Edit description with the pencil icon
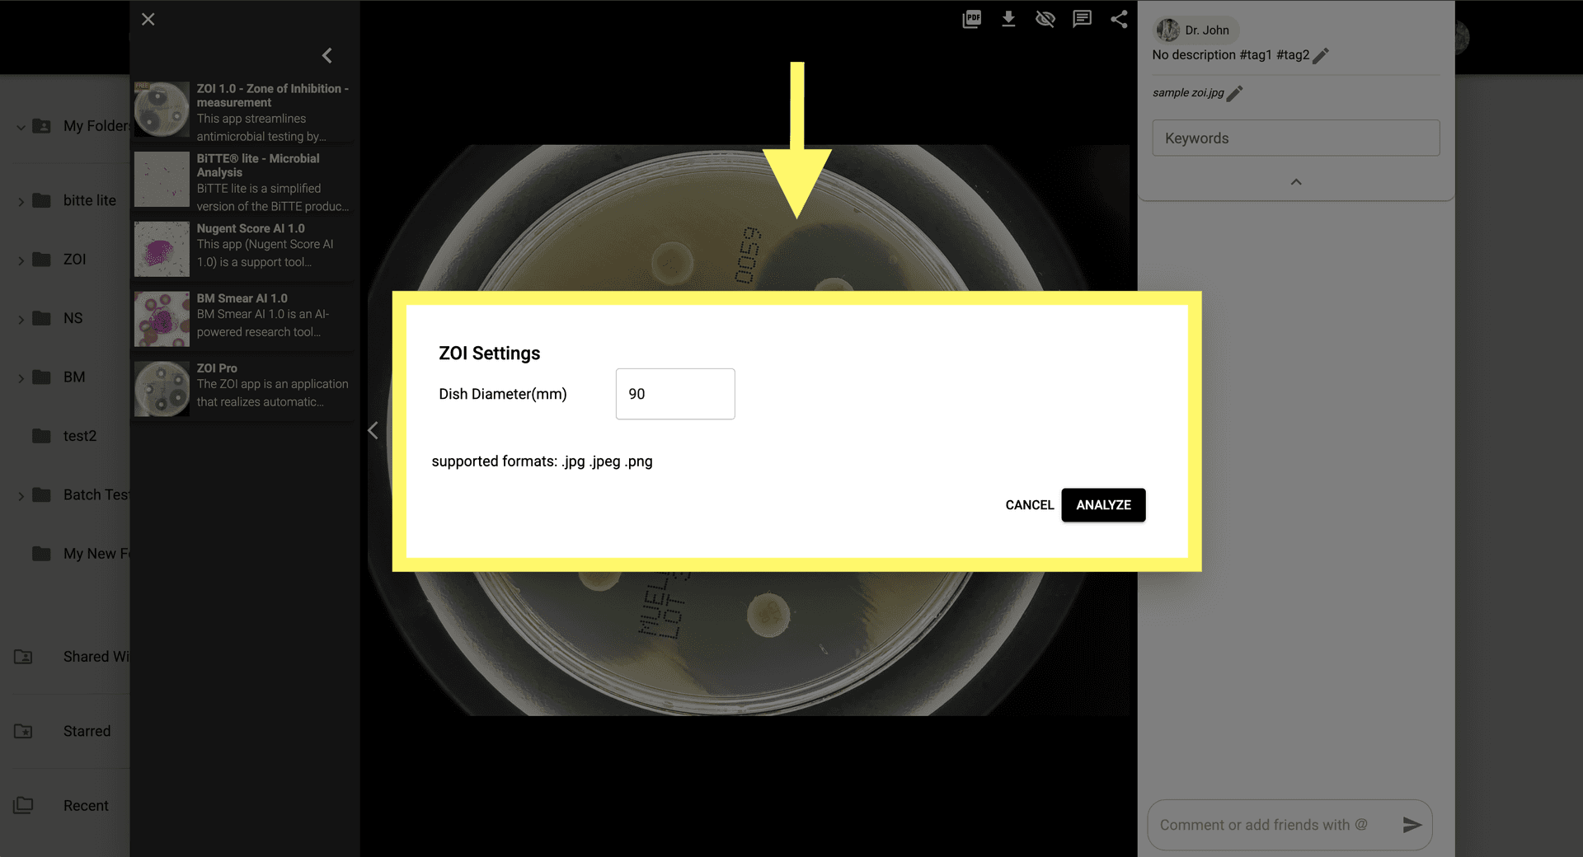 1321,55
